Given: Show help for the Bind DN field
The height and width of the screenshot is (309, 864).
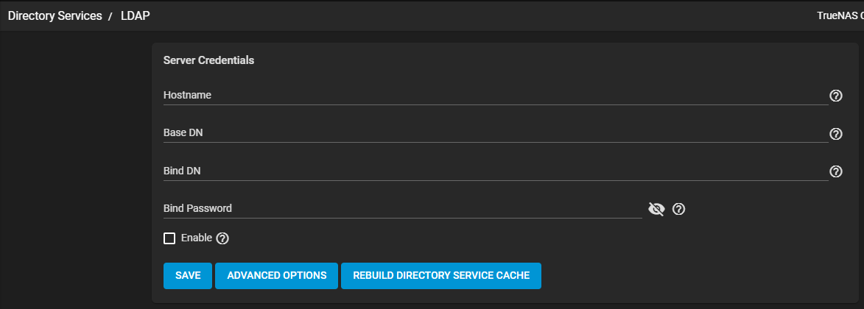Looking at the screenshot, I should pyautogui.click(x=836, y=171).
